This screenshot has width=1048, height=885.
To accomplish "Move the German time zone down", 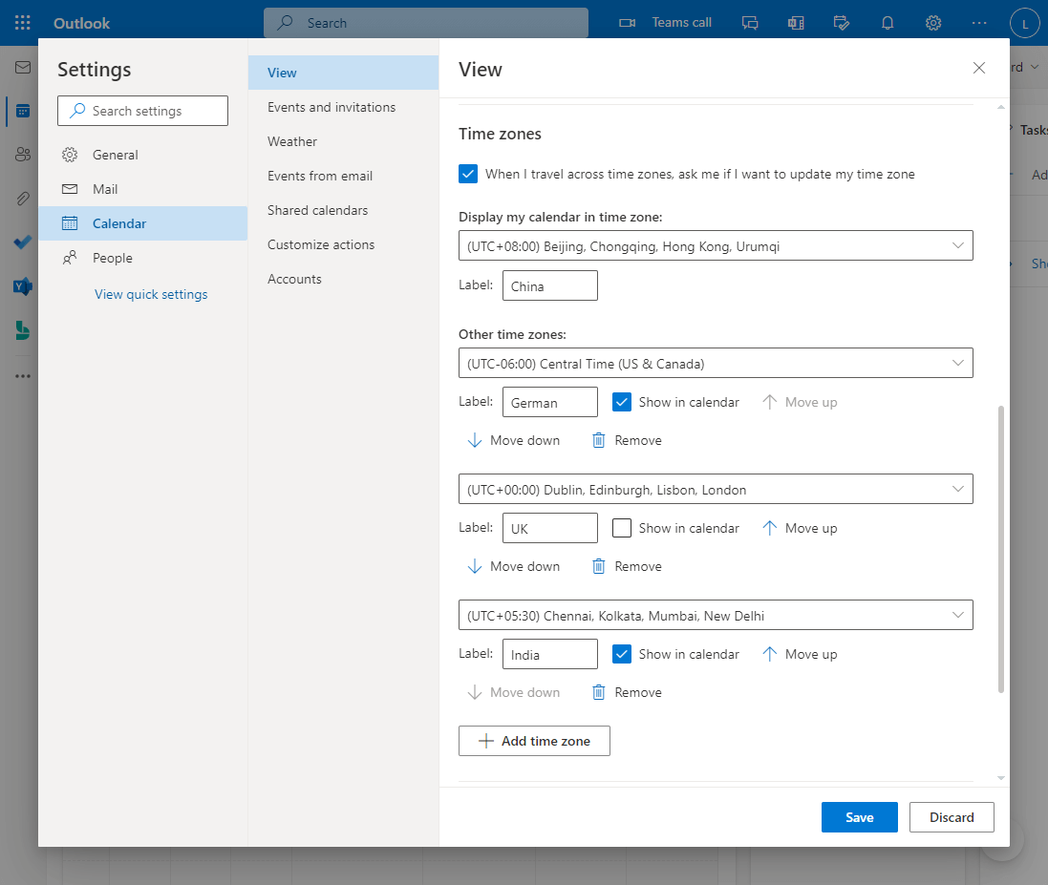I will tap(513, 440).
